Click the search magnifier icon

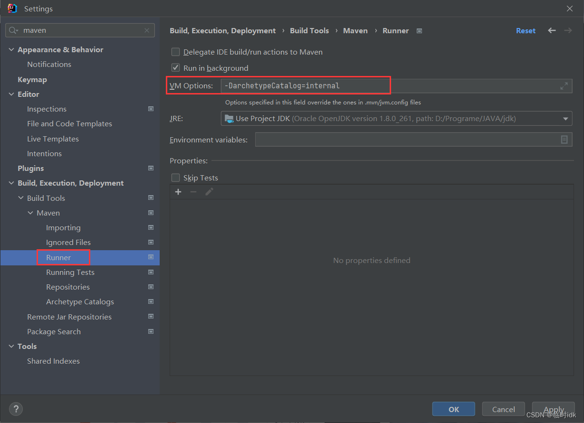(x=14, y=30)
